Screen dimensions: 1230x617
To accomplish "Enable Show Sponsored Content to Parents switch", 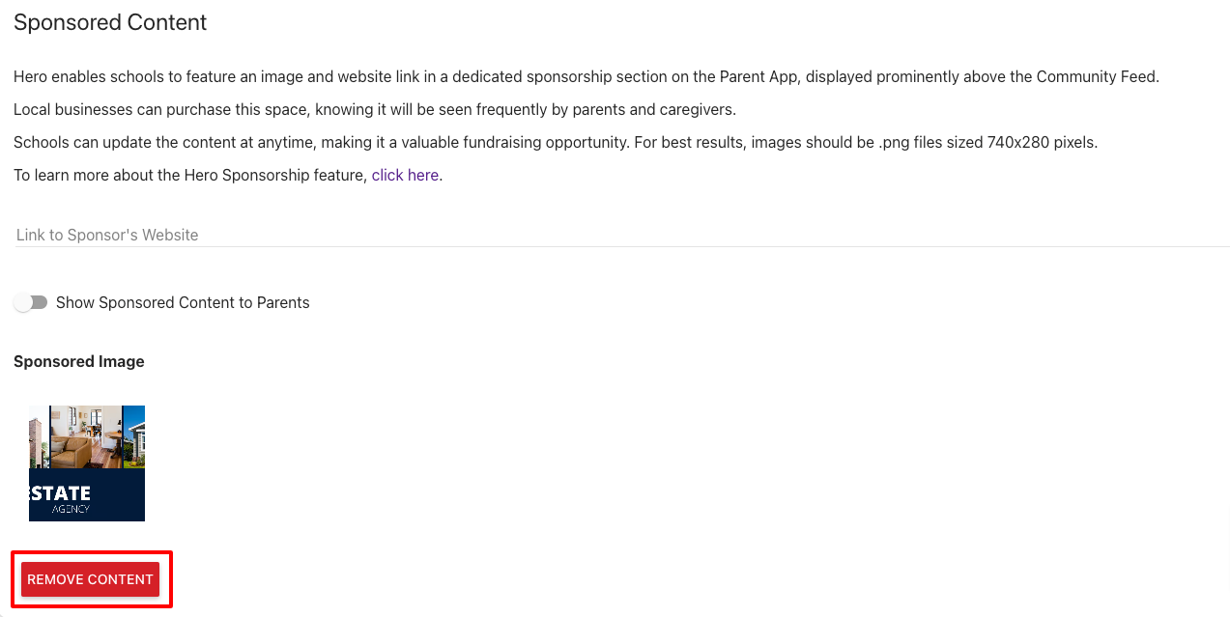I will coord(31,302).
